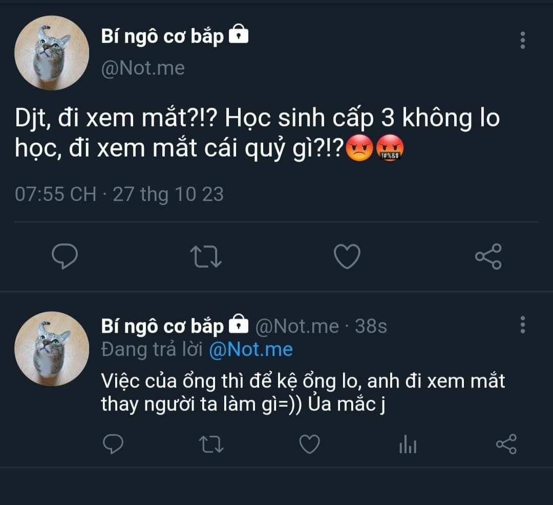Click the @Not.me handle under main tweet name
This screenshot has width=553, height=505.
pos(143,68)
